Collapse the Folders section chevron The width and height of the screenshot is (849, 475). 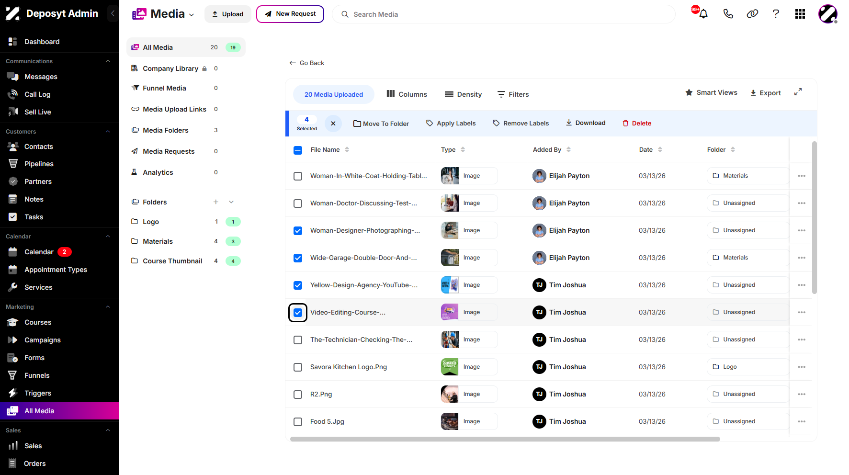pos(231,202)
